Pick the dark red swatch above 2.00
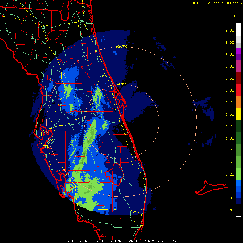Viewport: 243px width, 243px height. pos(238,78)
